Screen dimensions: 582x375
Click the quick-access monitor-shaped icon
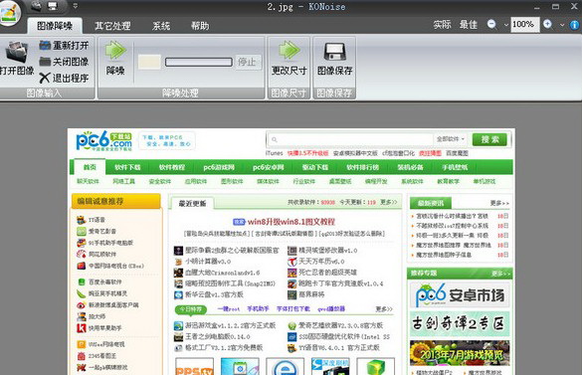click(53, 6)
